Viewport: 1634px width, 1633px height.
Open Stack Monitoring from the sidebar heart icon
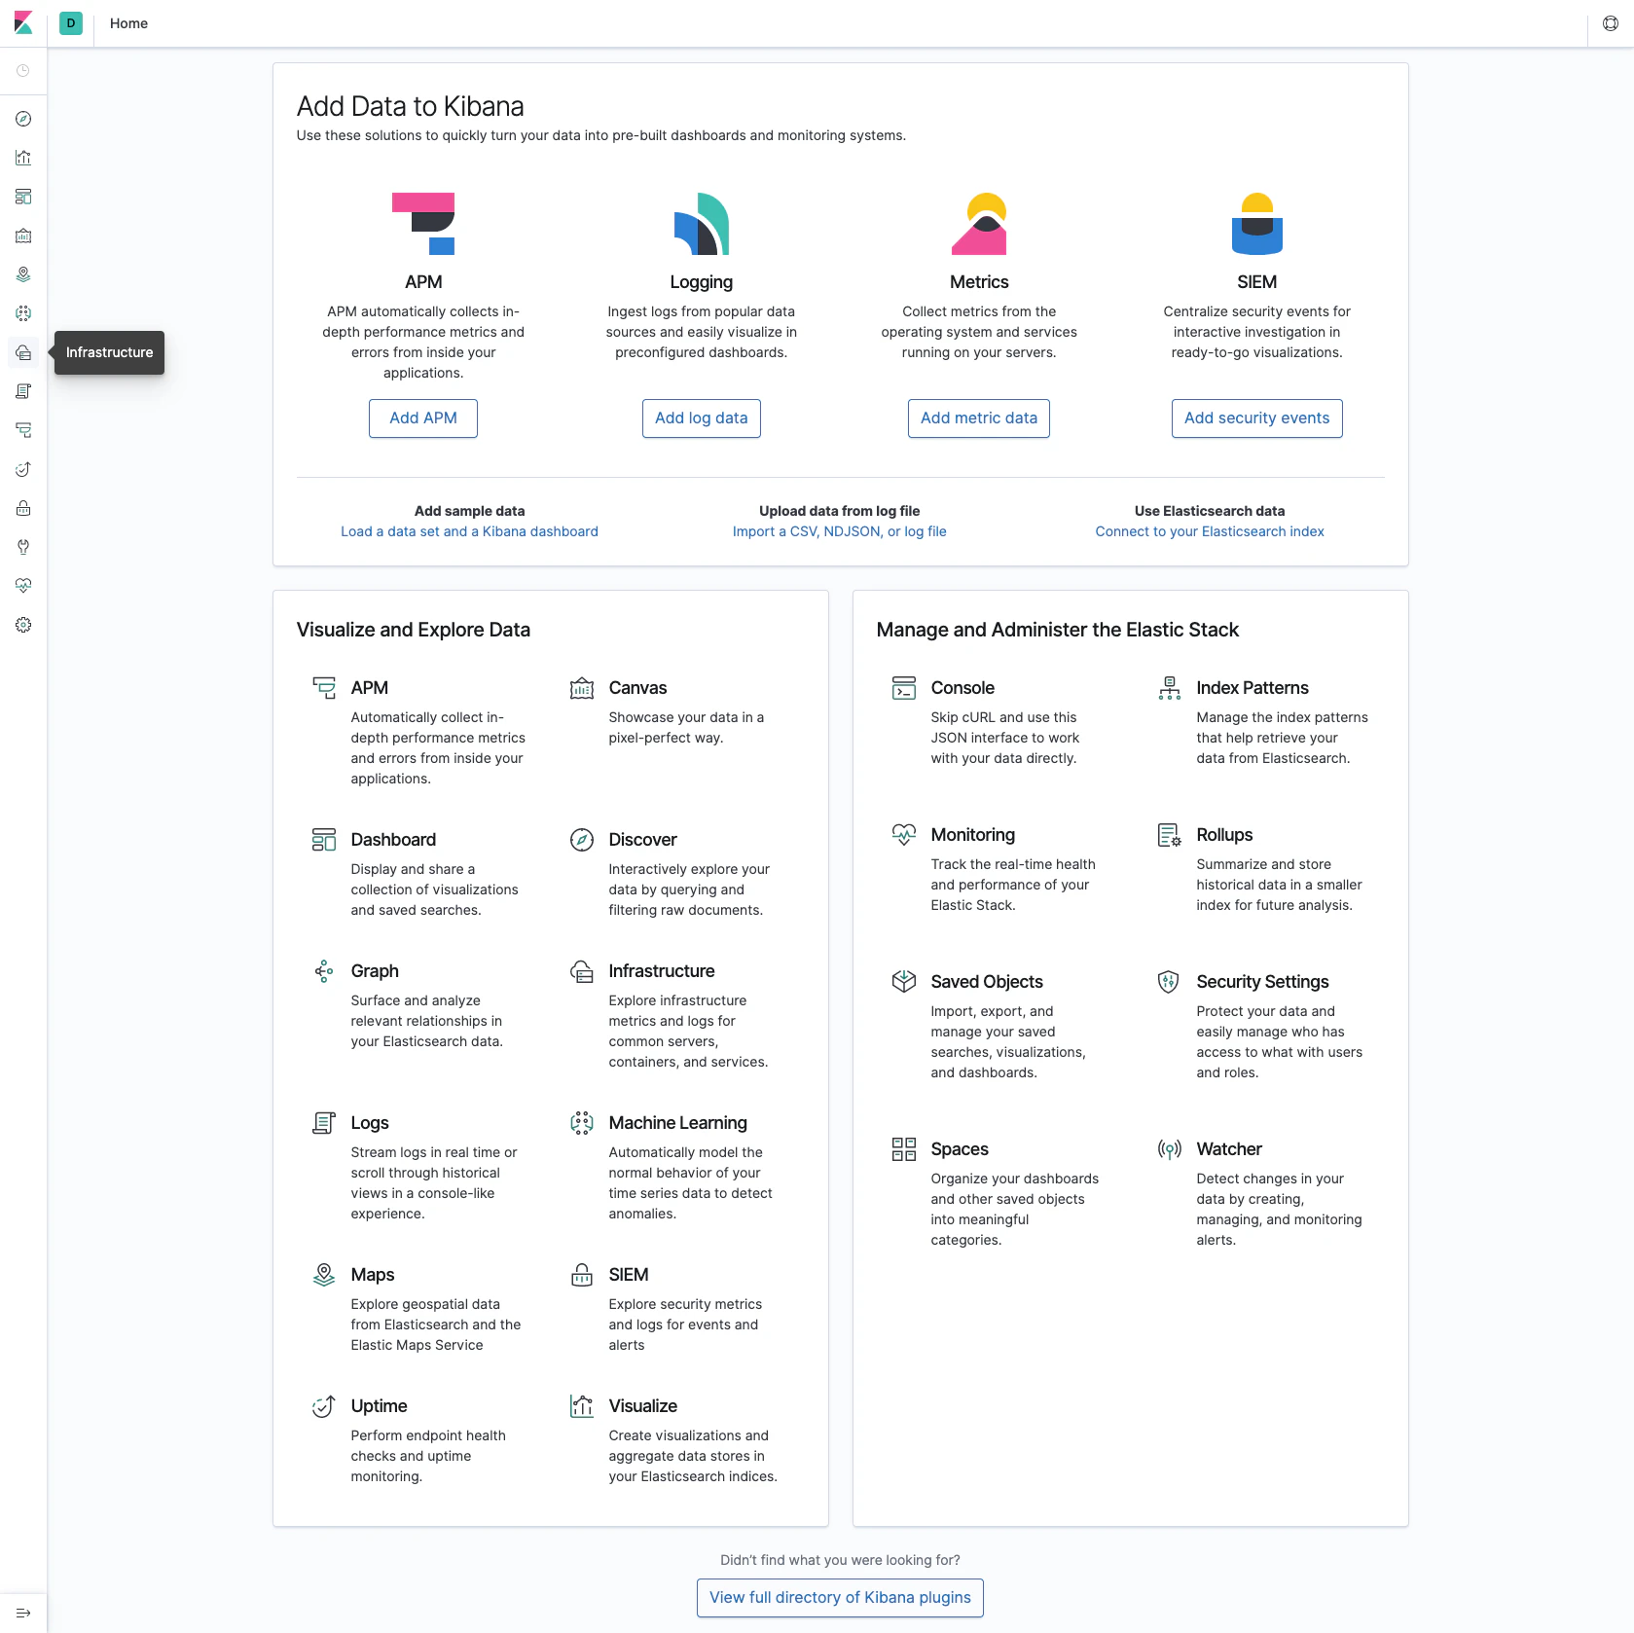click(23, 586)
